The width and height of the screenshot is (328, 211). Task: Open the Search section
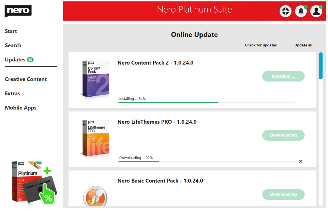point(13,45)
